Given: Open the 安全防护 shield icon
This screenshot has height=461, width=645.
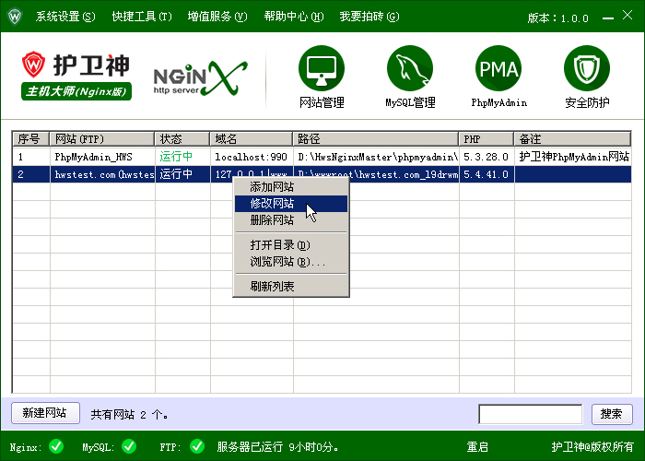Looking at the screenshot, I should pyautogui.click(x=587, y=68).
